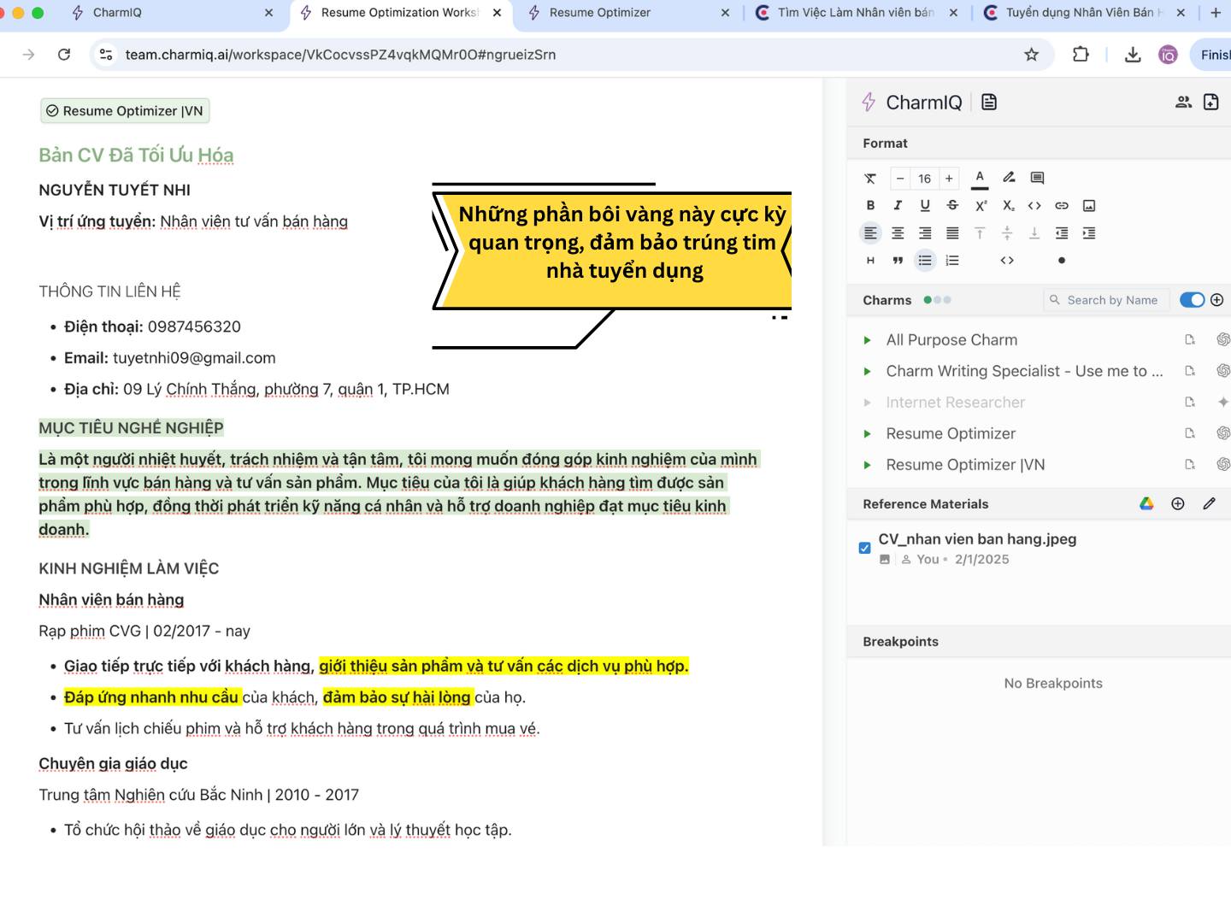Open Google Drive in Reference Materials
Image resolution: width=1231 pixels, height=923 pixels.
1146,504
